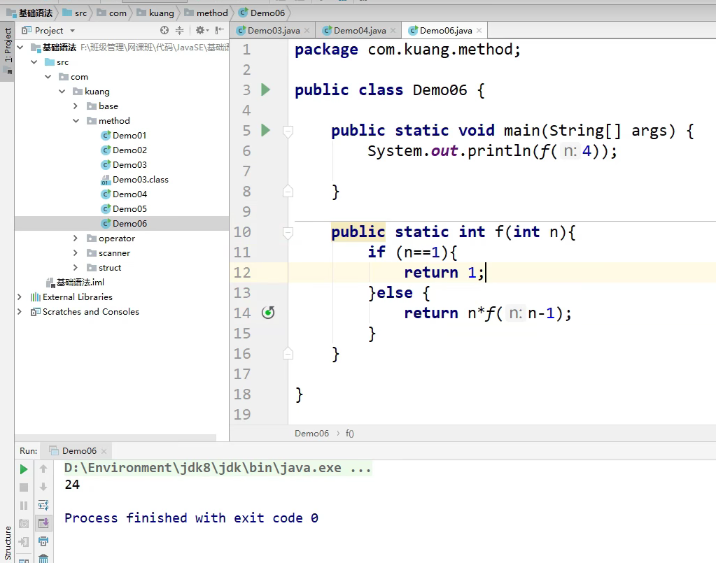Viewport: 716px width, 563px height.
Task: Click the Project tree horizontal scrollbar
Action: [115, 437]
